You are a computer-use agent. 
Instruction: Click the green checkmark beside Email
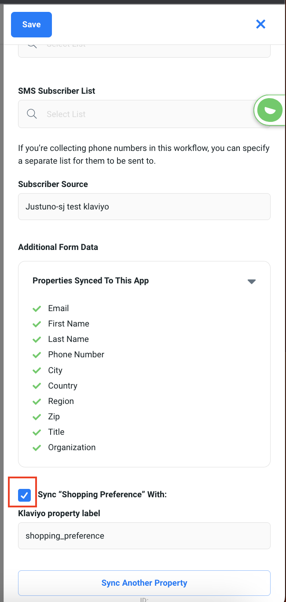[x=37, y=308]
